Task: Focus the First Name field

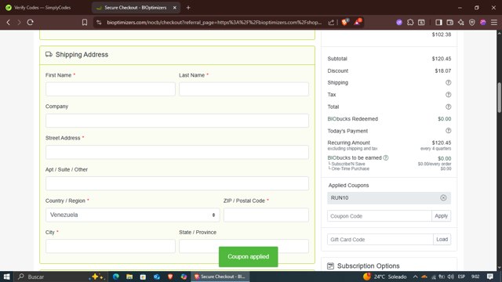Action: (110, 89)
